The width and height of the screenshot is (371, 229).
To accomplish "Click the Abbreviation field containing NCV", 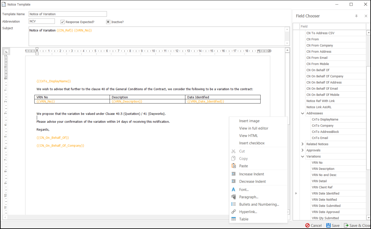I will tap(42, 21).
